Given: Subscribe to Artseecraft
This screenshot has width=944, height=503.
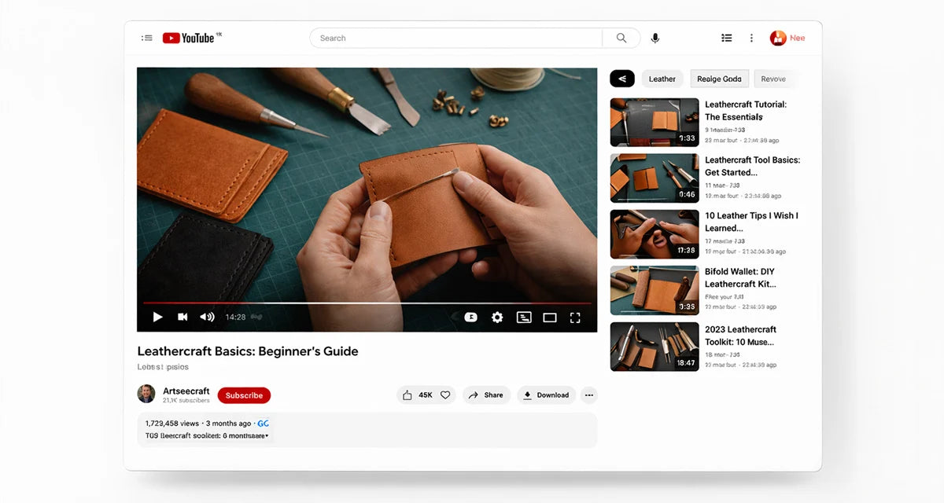Looking at the screenshot, I should 244,395.
